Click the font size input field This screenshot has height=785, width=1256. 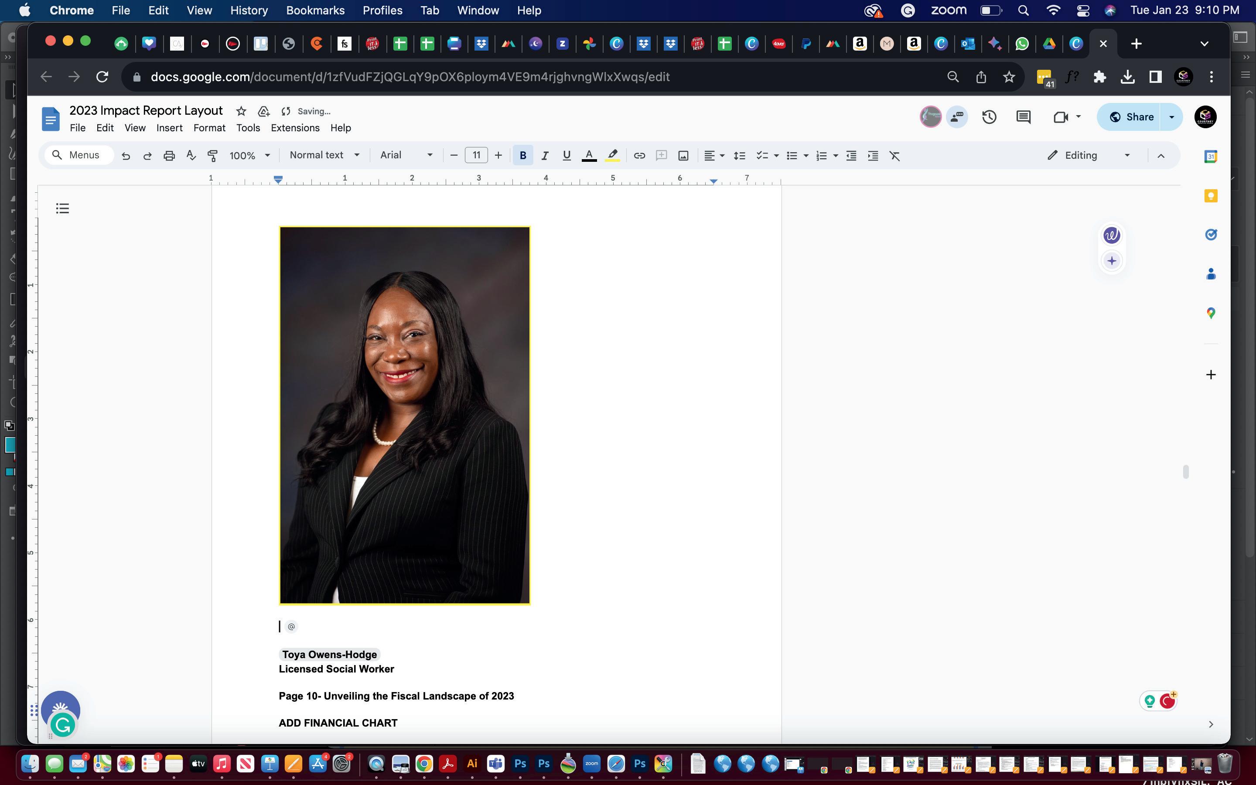coord(476,155)
